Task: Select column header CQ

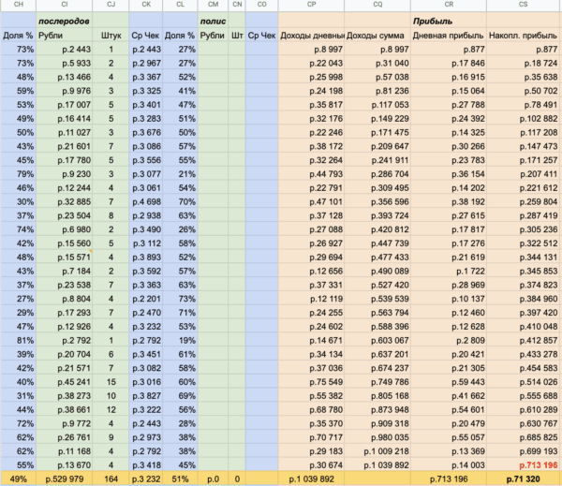Action: [377, 5]
